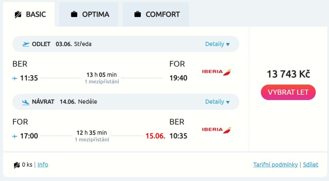This screenshot has height=181, width=329.
Task: Click the small plane icon beside 11:35
Action: [15, 78]
